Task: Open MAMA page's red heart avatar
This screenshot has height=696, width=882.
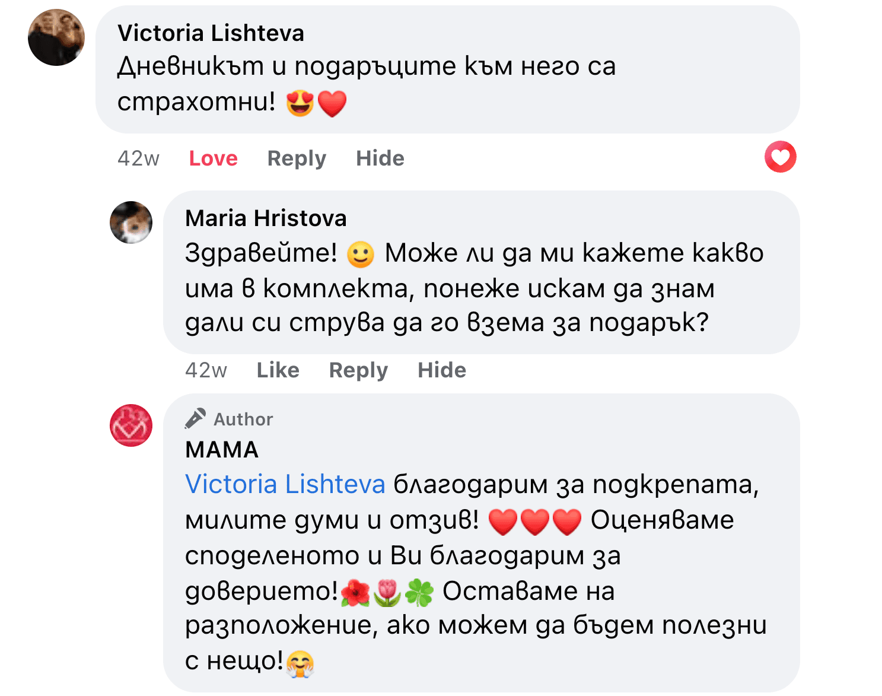Action: (131, 425)
